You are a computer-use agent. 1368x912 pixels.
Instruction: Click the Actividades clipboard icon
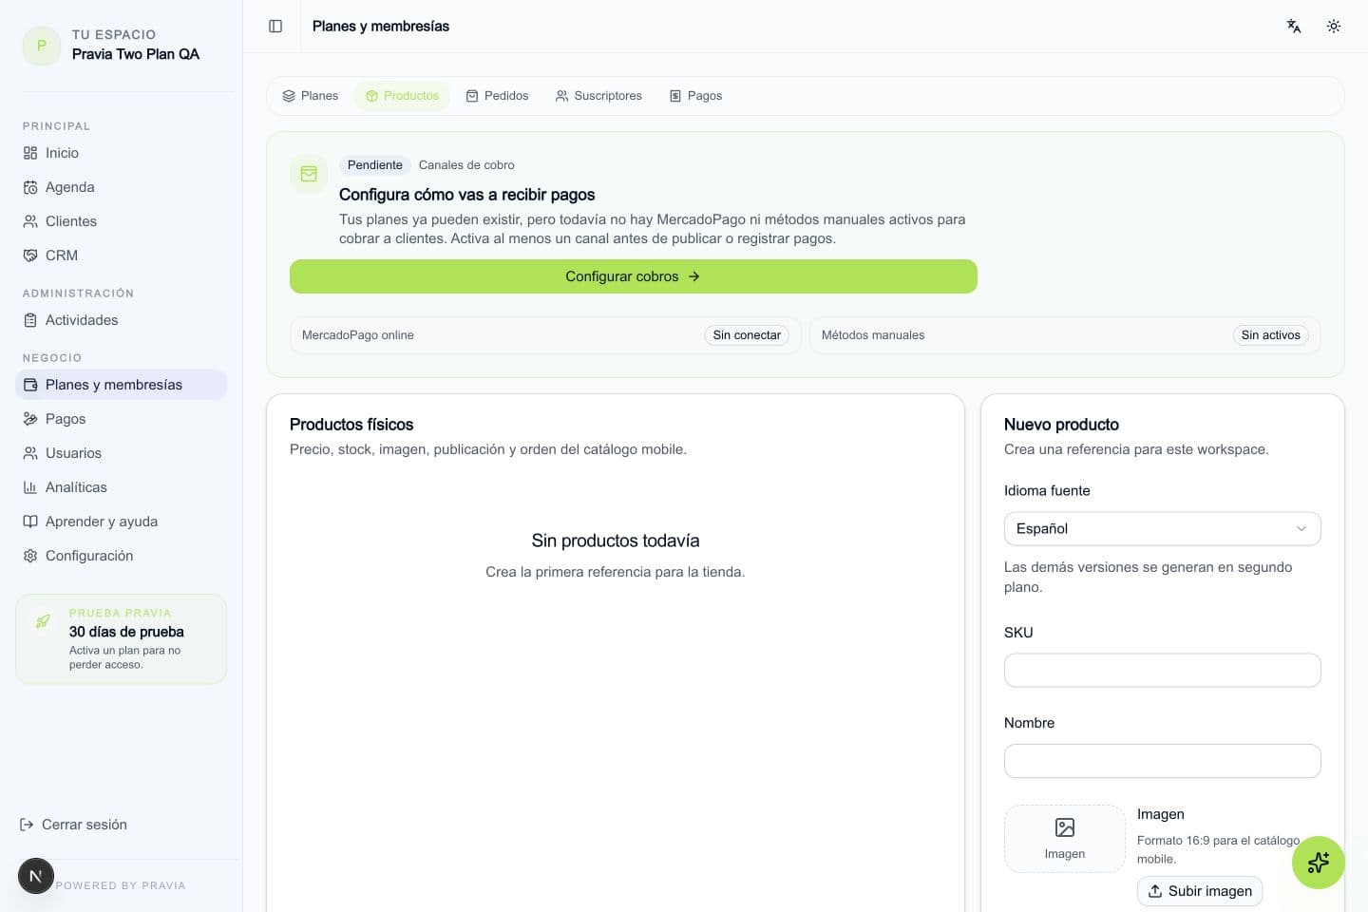(x=30, y=320)
